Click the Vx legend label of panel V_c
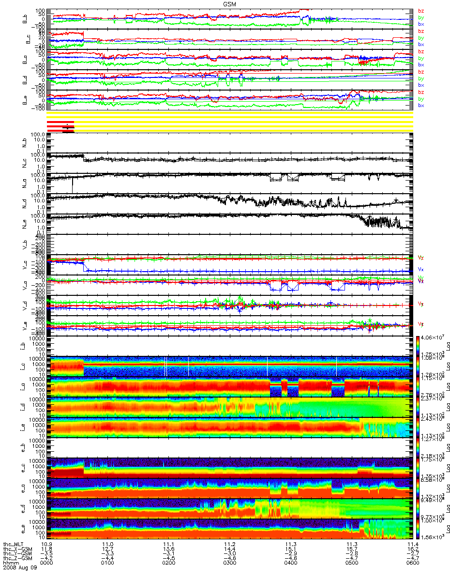Viewport: 450px width, 581px height. (x=420, y=269)
